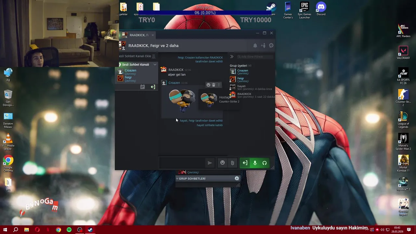This screenshot has width=416, height=234.
Task: Select Croazen in Grup üyeleri list
Action: coord(242,72)
